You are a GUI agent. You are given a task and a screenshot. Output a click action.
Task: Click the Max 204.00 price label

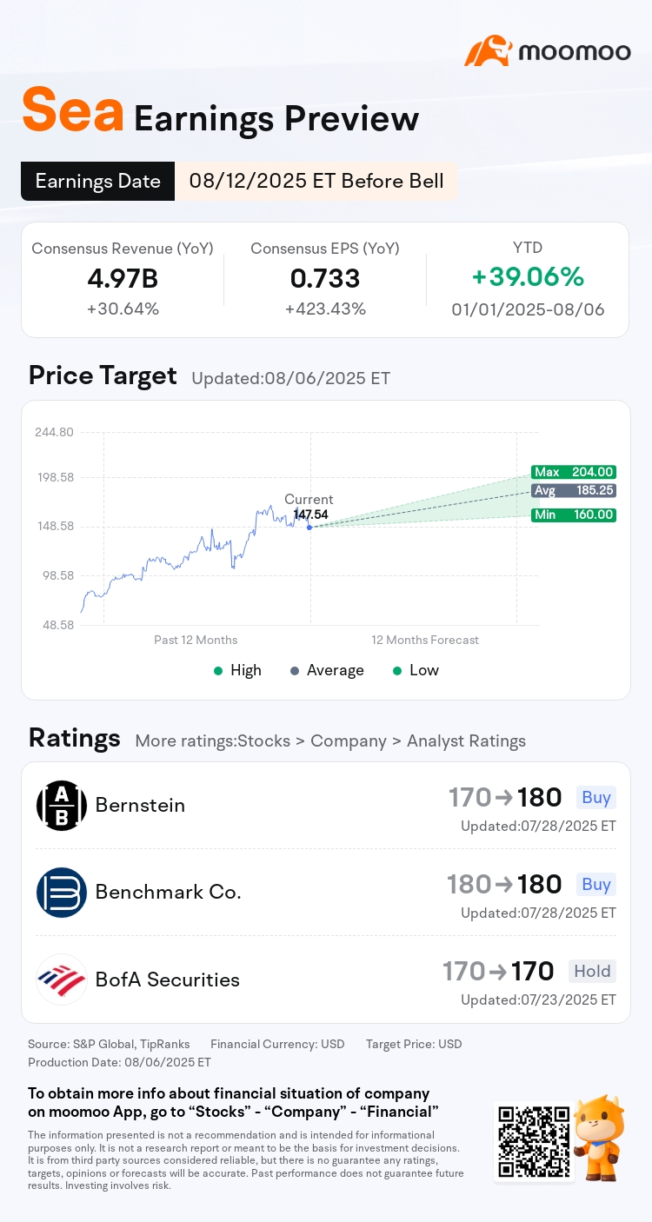[574, 472]
